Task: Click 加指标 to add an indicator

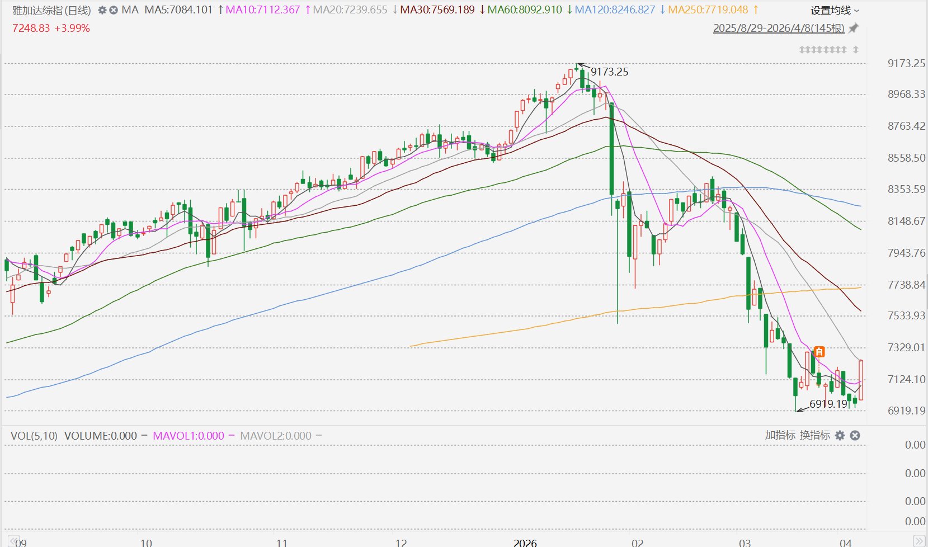Action: [x=780, y=435]
